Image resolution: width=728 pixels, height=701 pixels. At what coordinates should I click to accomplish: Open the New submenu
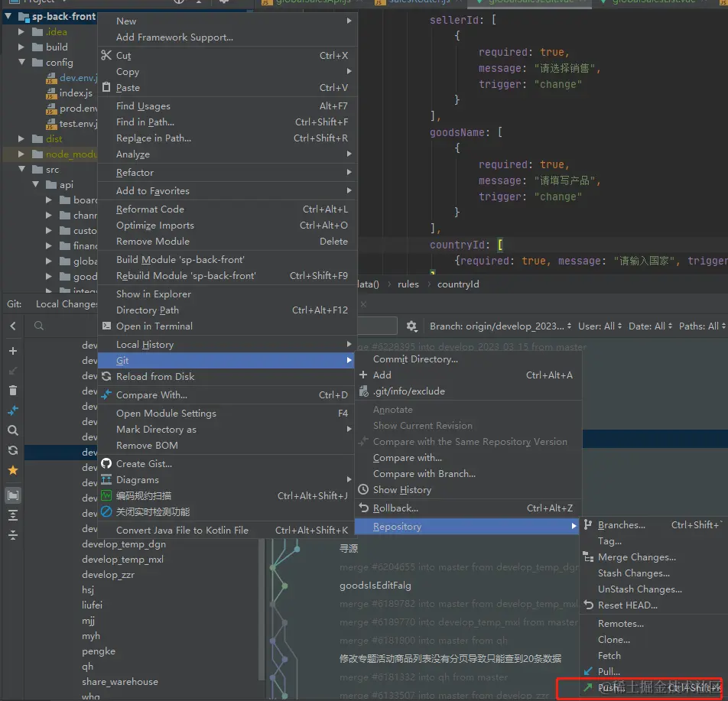point(228,21)
